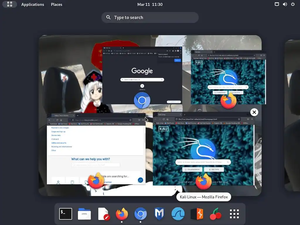The image size is (300, 225).
Task: Click the Firefox badge on Tesco window
Action: click(96, 181)
